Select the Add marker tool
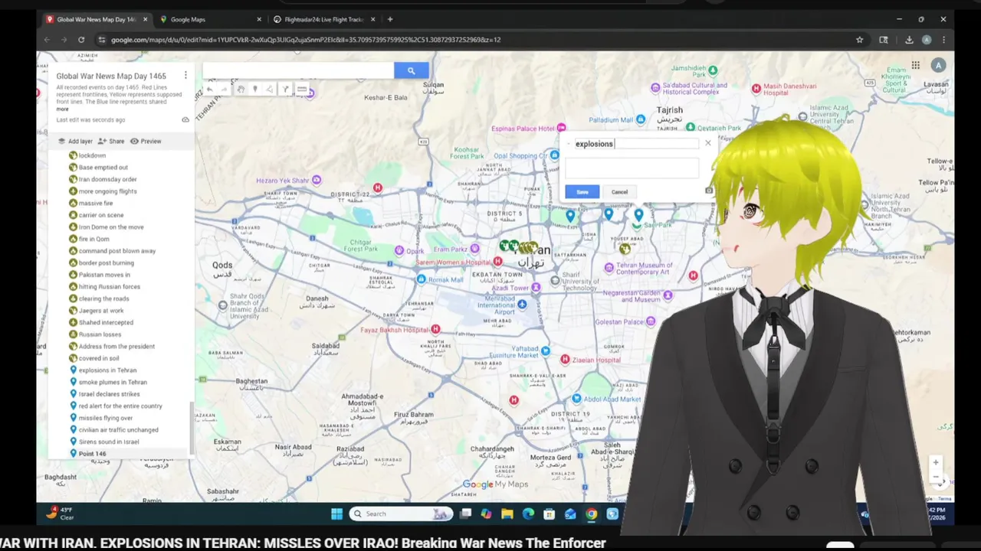The image size is (981, 551). (255, 90)
